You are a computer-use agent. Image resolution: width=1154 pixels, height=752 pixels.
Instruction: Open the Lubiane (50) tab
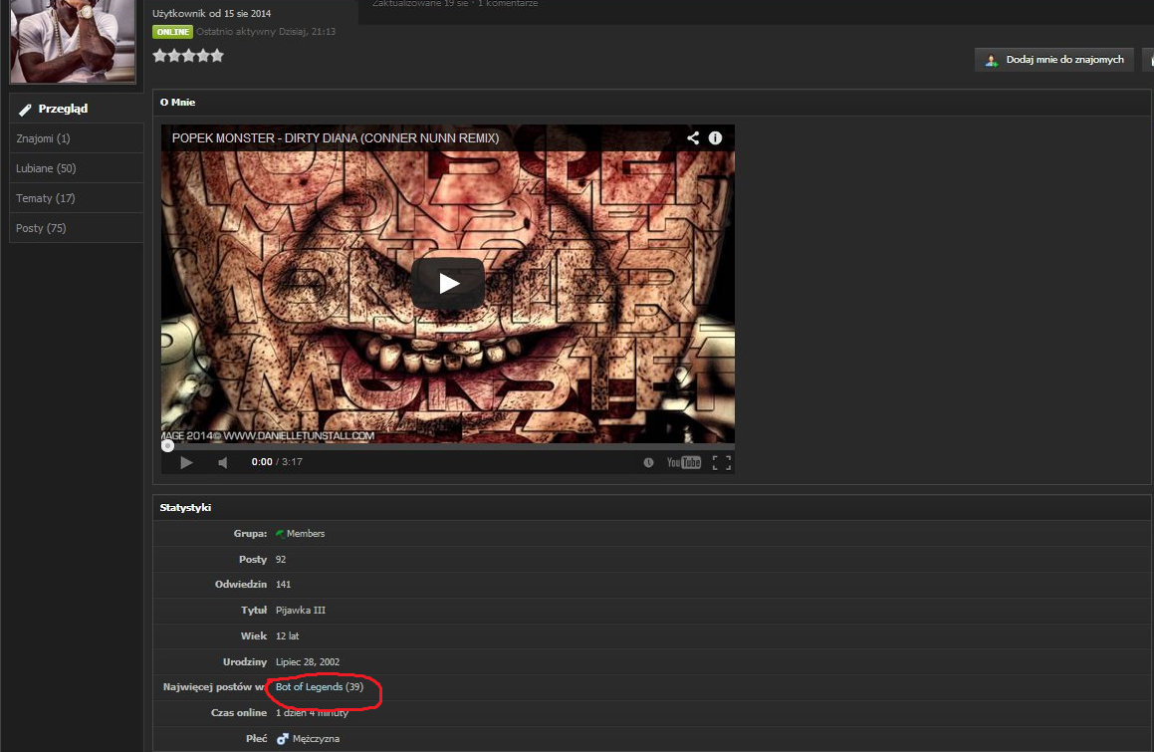[77, 168]
